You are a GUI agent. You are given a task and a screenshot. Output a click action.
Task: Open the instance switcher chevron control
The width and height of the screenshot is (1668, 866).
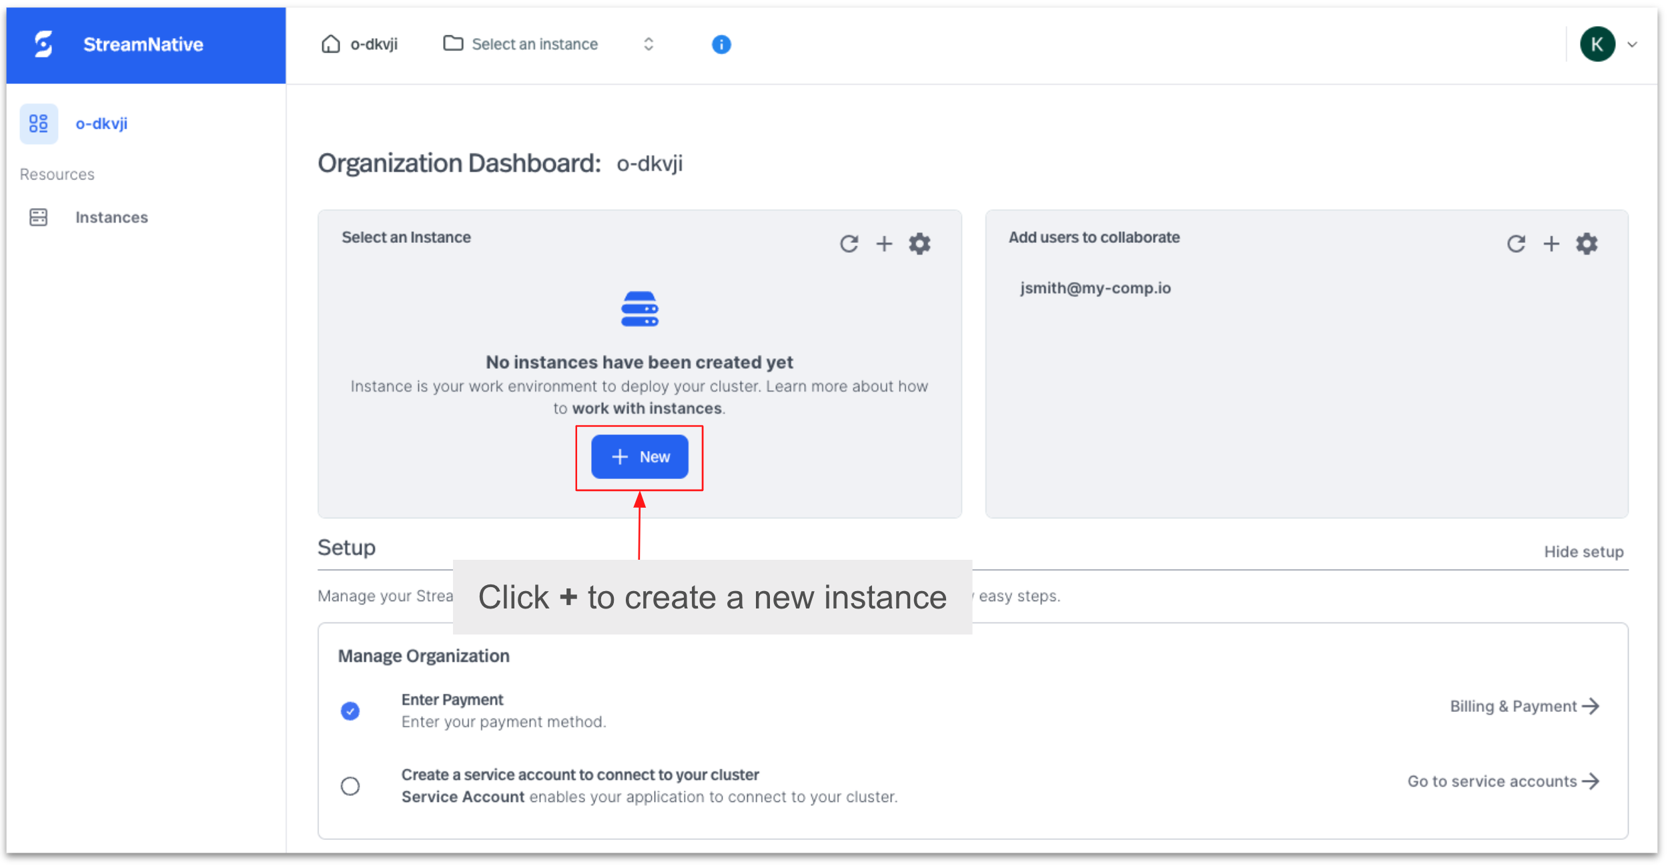pos(648,43)
